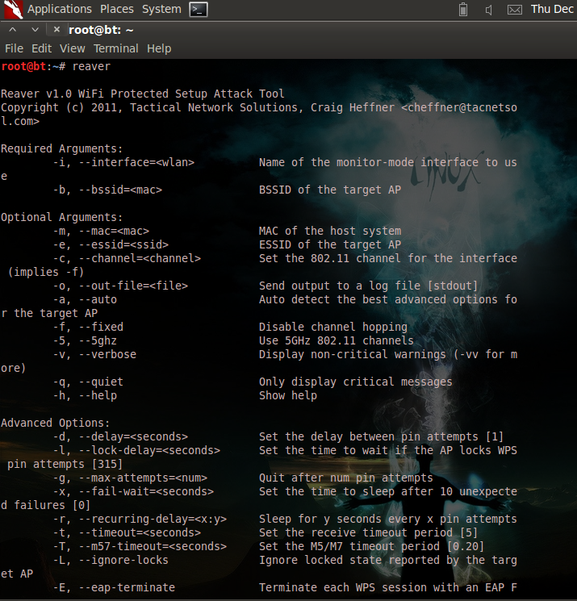Screen dimensions: 577x601
Task: Open the terminal Edit menu
Action: pos(41,48)
